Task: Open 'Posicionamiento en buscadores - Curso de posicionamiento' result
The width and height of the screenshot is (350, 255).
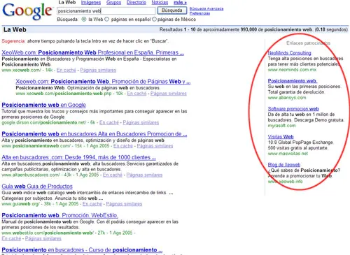Action: pyautogui.click(x=82, y=250)
